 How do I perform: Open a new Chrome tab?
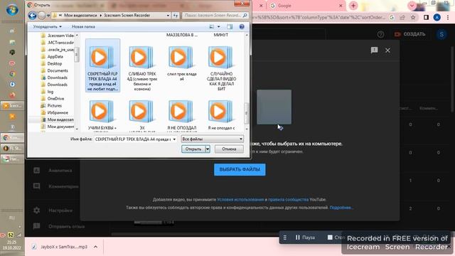pos(353,6)
